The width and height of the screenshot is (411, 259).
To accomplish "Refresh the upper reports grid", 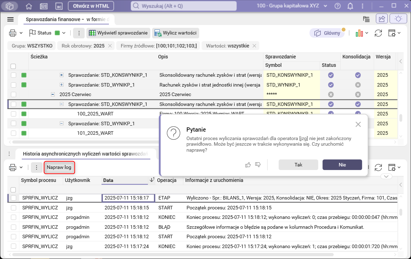I will point(378,33).
